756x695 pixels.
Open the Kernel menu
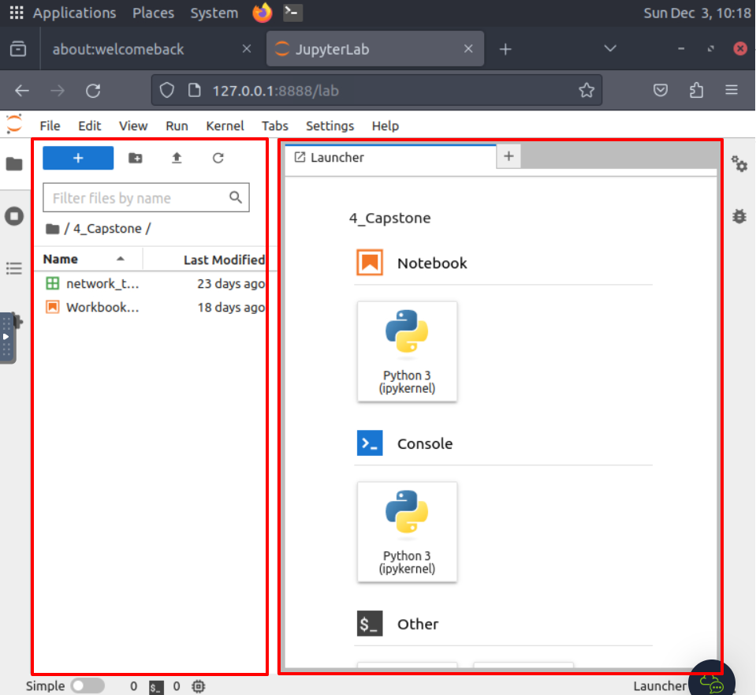click(225, 126)
